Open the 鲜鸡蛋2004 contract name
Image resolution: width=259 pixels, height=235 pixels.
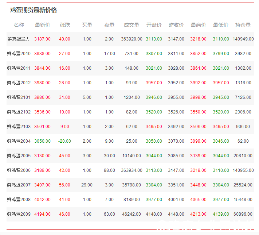coord(19,141)
